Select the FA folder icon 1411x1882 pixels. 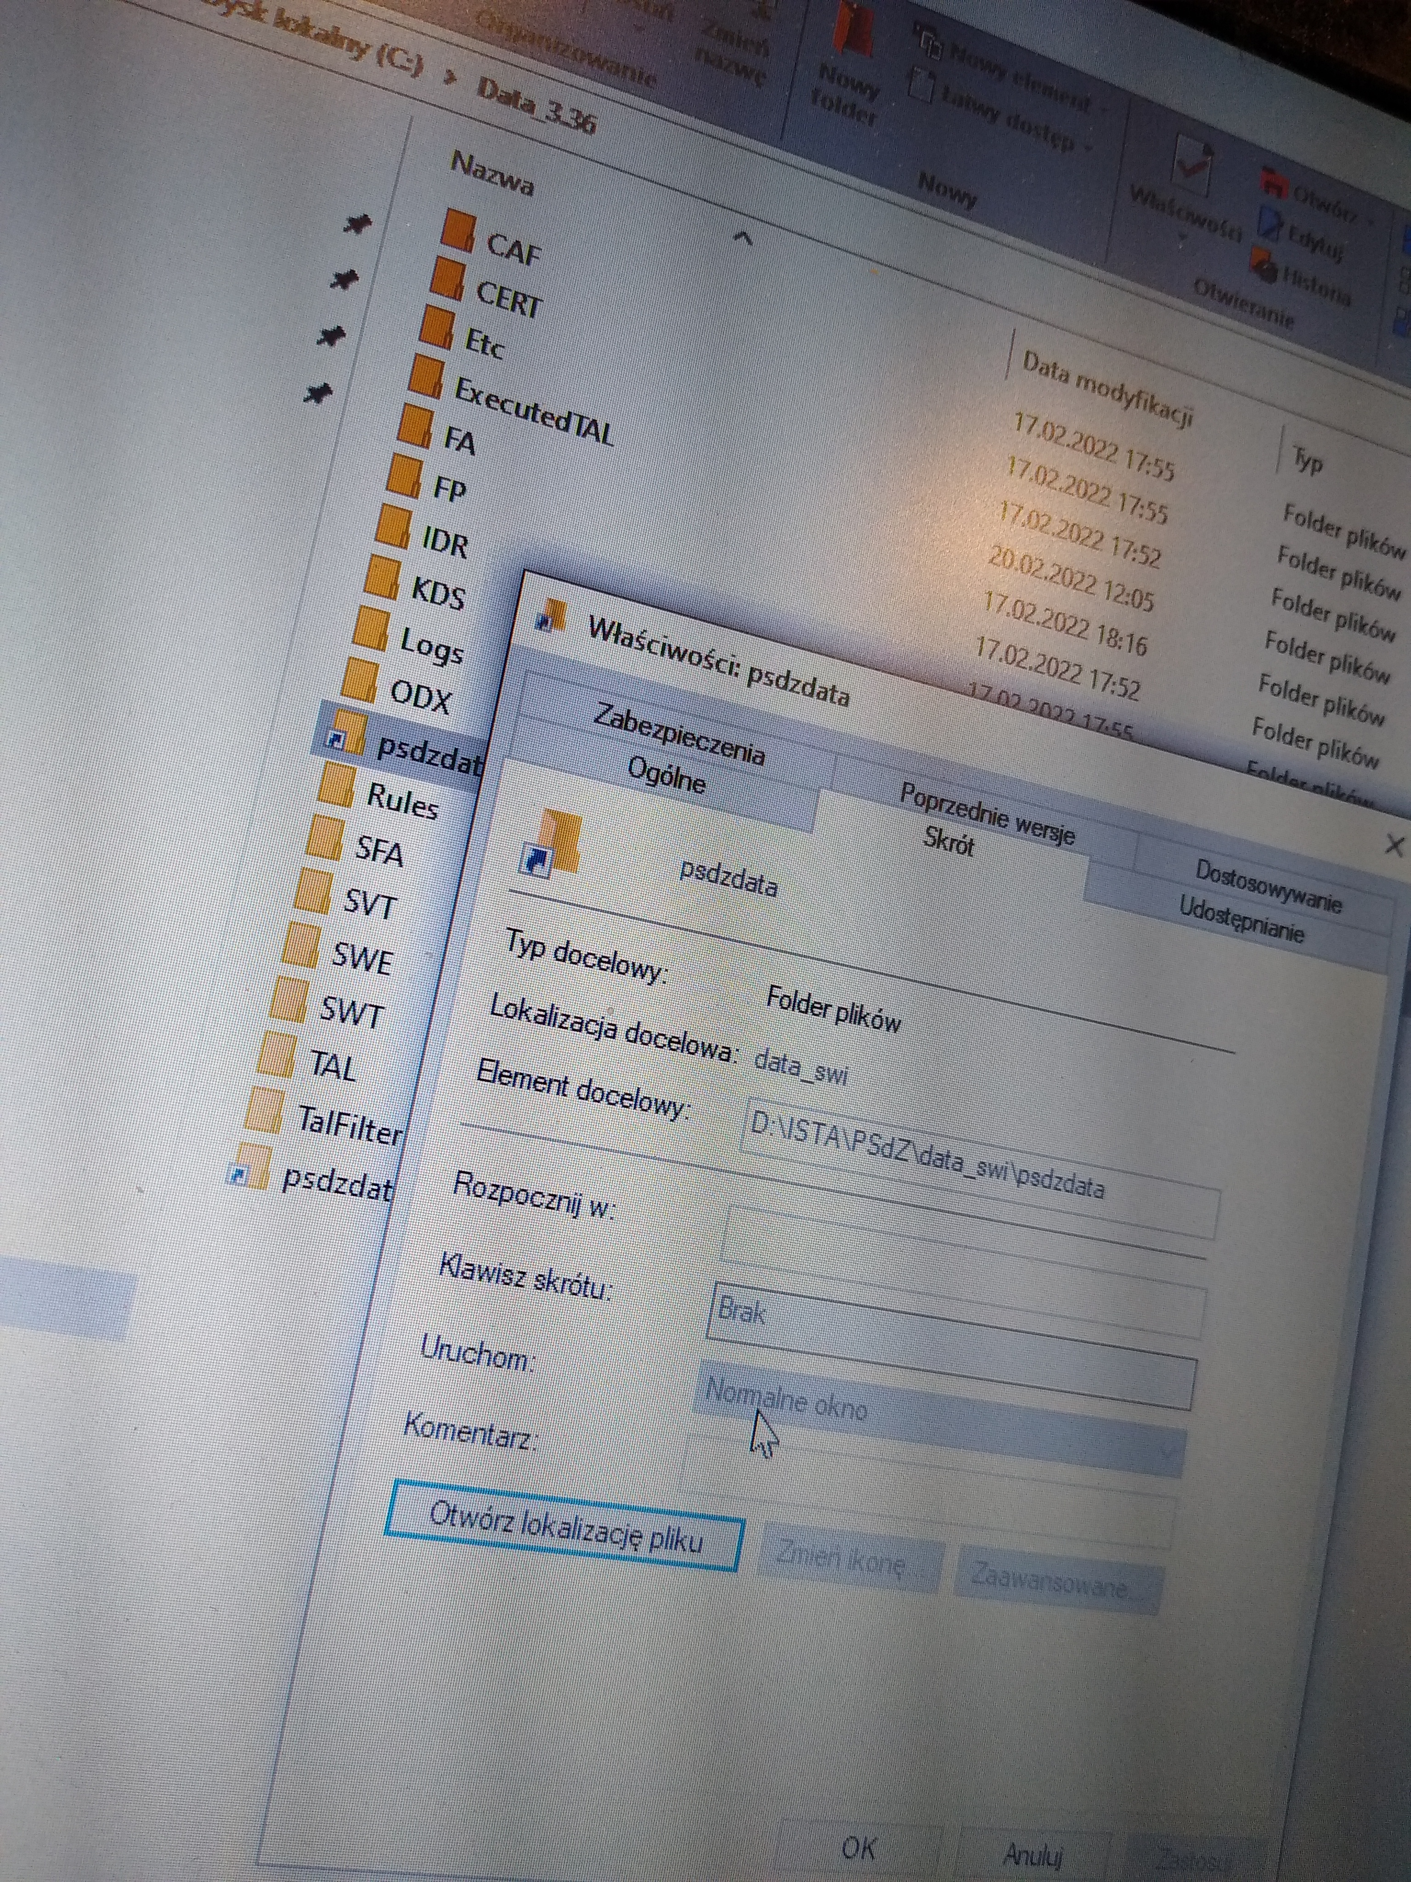pyautogui.click(x=414, y=425)
